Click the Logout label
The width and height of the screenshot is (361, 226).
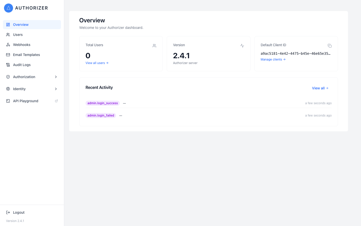click(19, 212)
